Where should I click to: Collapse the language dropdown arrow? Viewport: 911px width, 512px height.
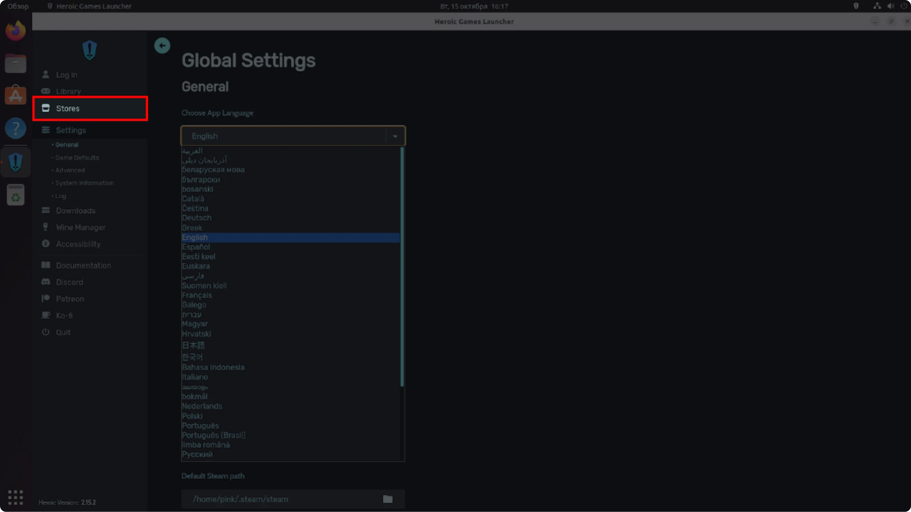[x=395, y=136]
